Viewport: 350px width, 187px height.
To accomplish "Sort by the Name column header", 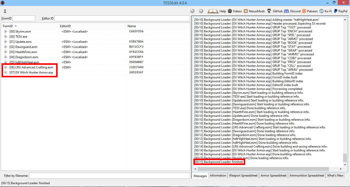I will click(158, 26).
